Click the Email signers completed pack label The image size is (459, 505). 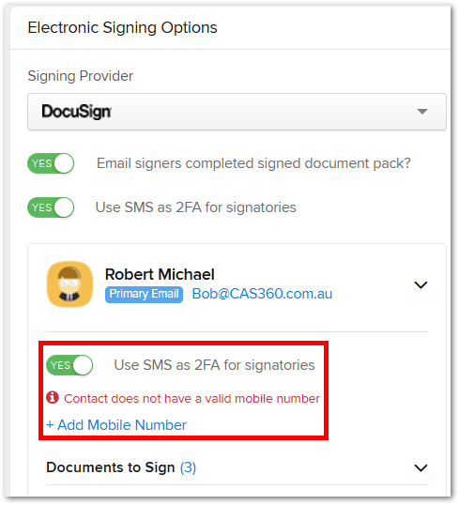[x=253, y=163]
